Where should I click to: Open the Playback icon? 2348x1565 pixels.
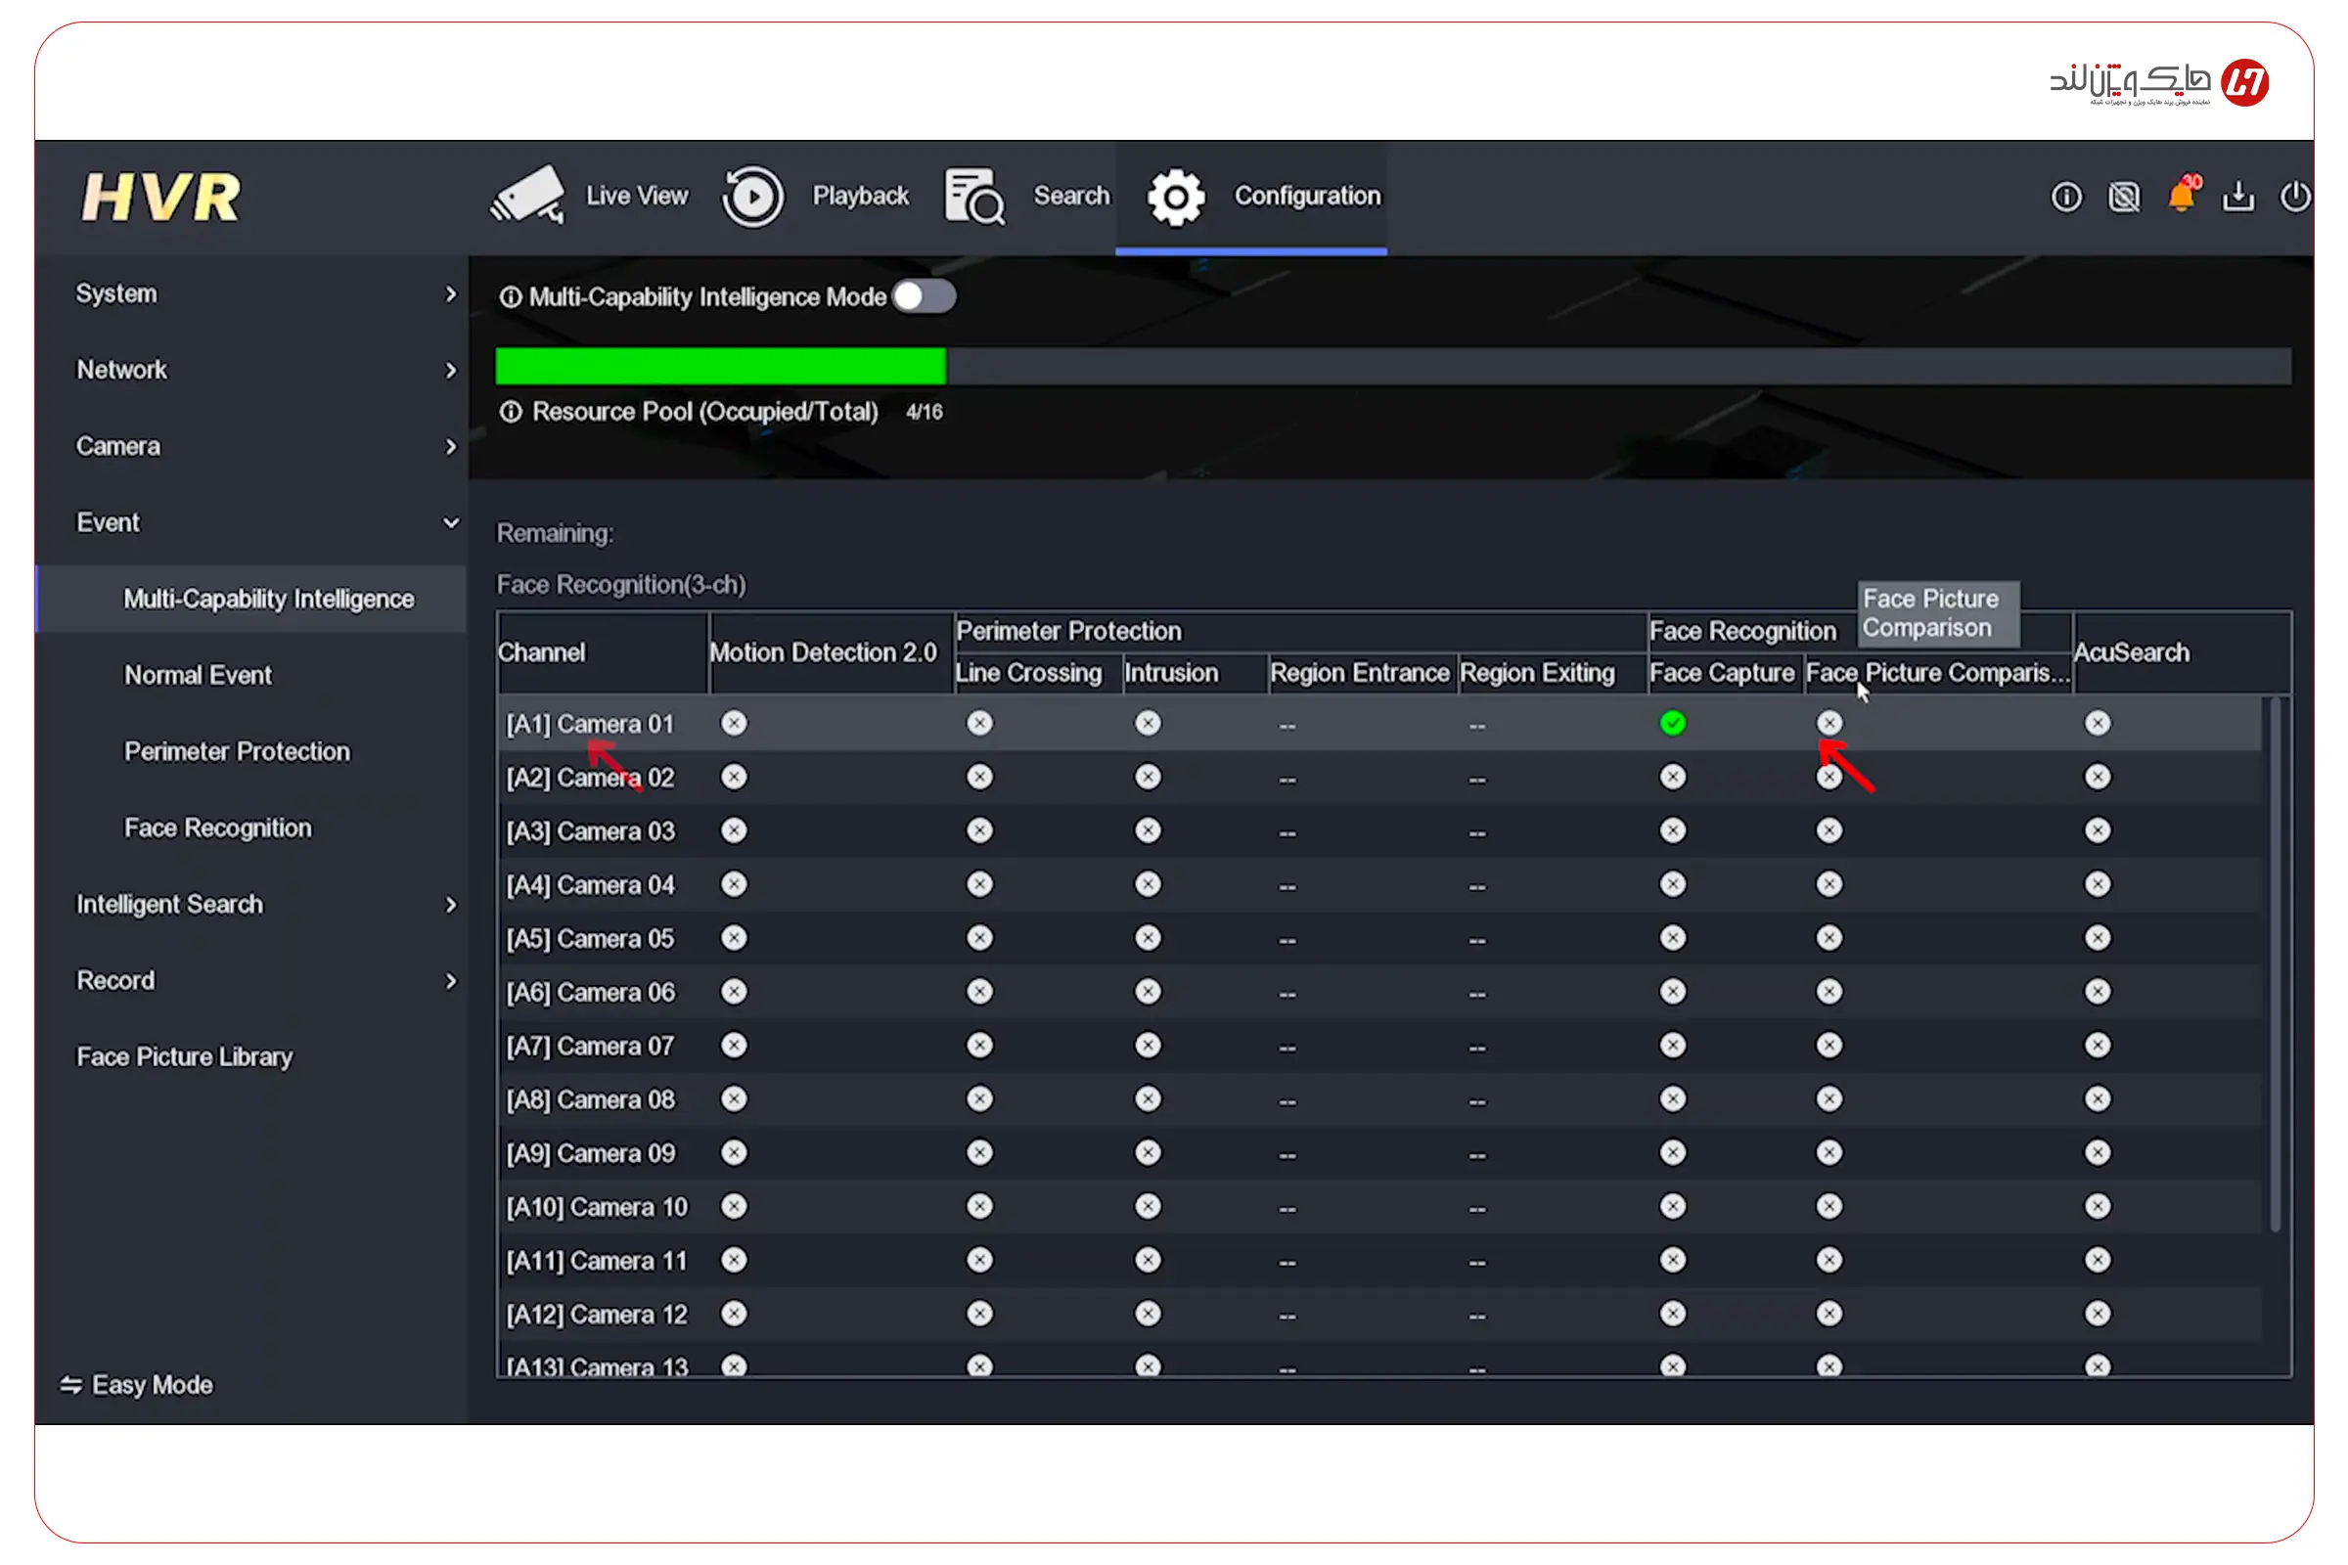tap(752, 196)
